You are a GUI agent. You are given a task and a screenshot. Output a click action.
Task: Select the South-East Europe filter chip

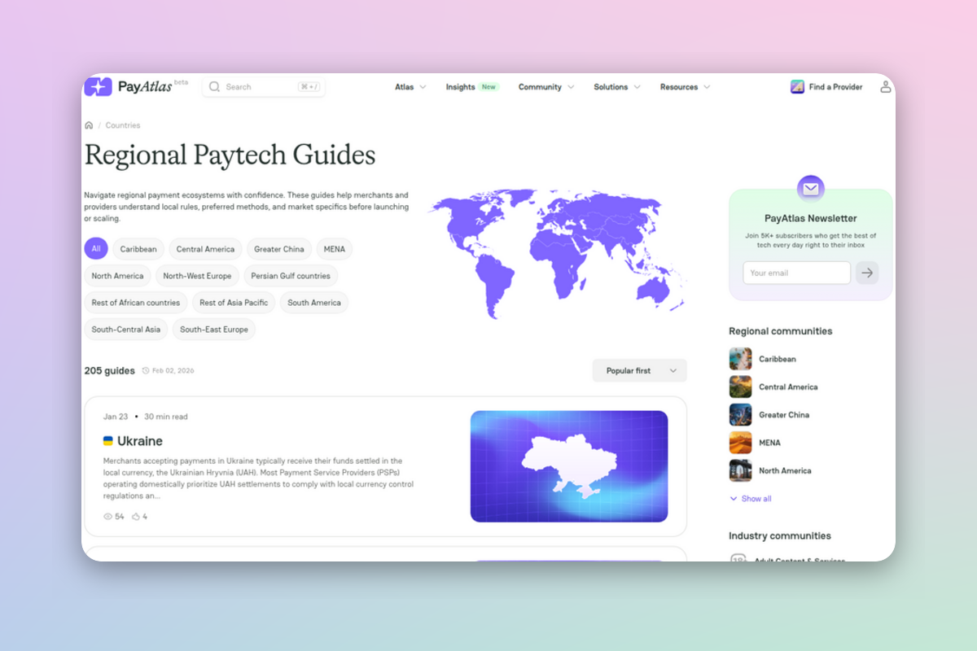click(x=214, y=330)
